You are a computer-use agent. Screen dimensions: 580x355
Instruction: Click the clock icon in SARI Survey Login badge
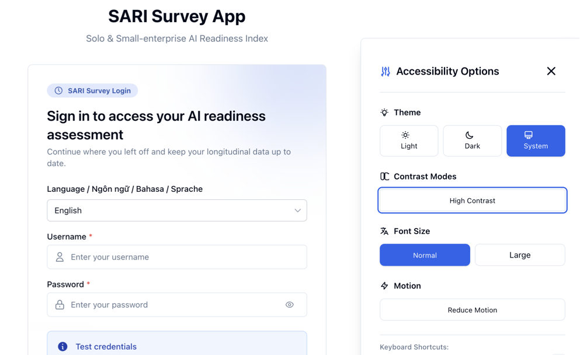[58, 91]
